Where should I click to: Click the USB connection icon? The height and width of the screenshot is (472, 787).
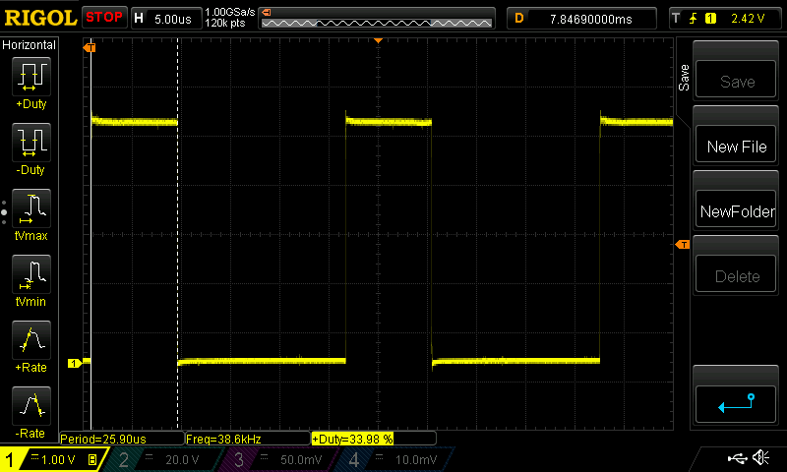(736, 458)
